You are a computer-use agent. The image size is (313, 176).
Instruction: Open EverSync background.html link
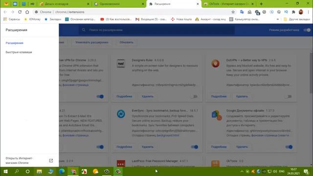tap(168, 135)
